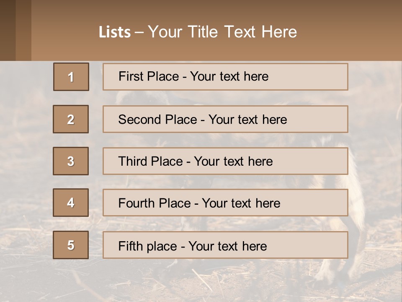Click the dark brown stripe in top-left corner
The image size is (402, 302).
click(8, 30)
